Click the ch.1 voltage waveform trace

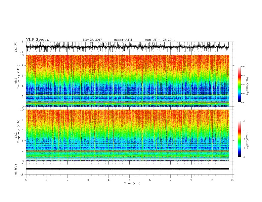[127, 47]
